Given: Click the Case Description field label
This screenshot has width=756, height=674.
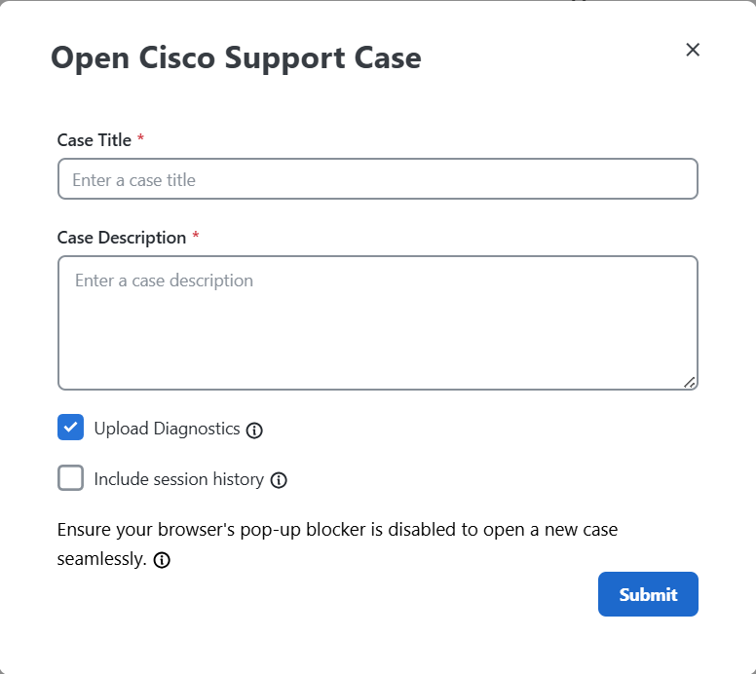Looking at the screenshot, I should click(x=122, y=238).
